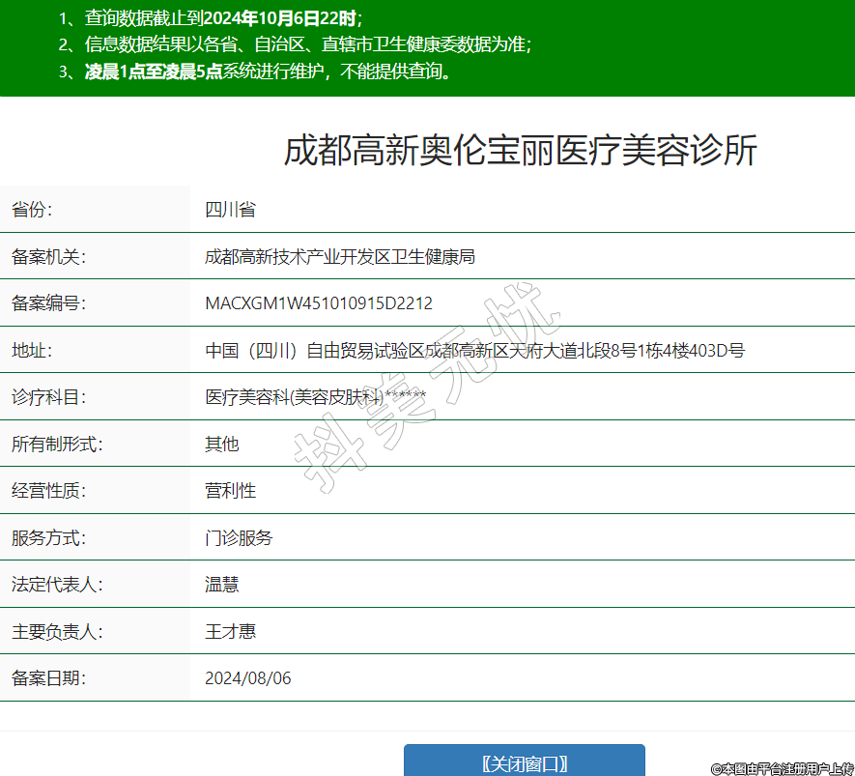
Task: Click the clinic name heading 成都高新奥伦宝丽医疗美容诊所
Action: (520, 152)
